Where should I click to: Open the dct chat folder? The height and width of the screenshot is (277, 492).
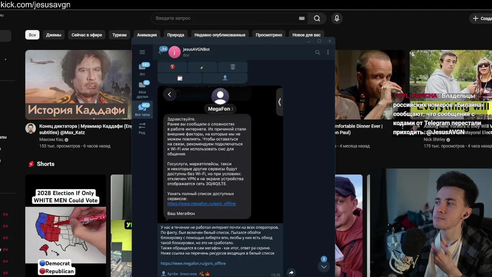[x=142, y=69]
